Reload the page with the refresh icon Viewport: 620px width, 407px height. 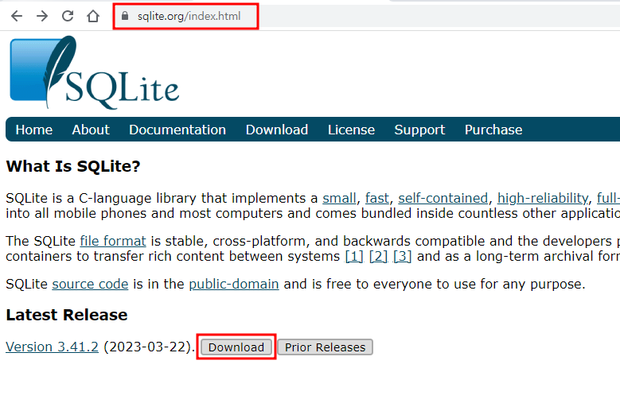coord(68,16)
